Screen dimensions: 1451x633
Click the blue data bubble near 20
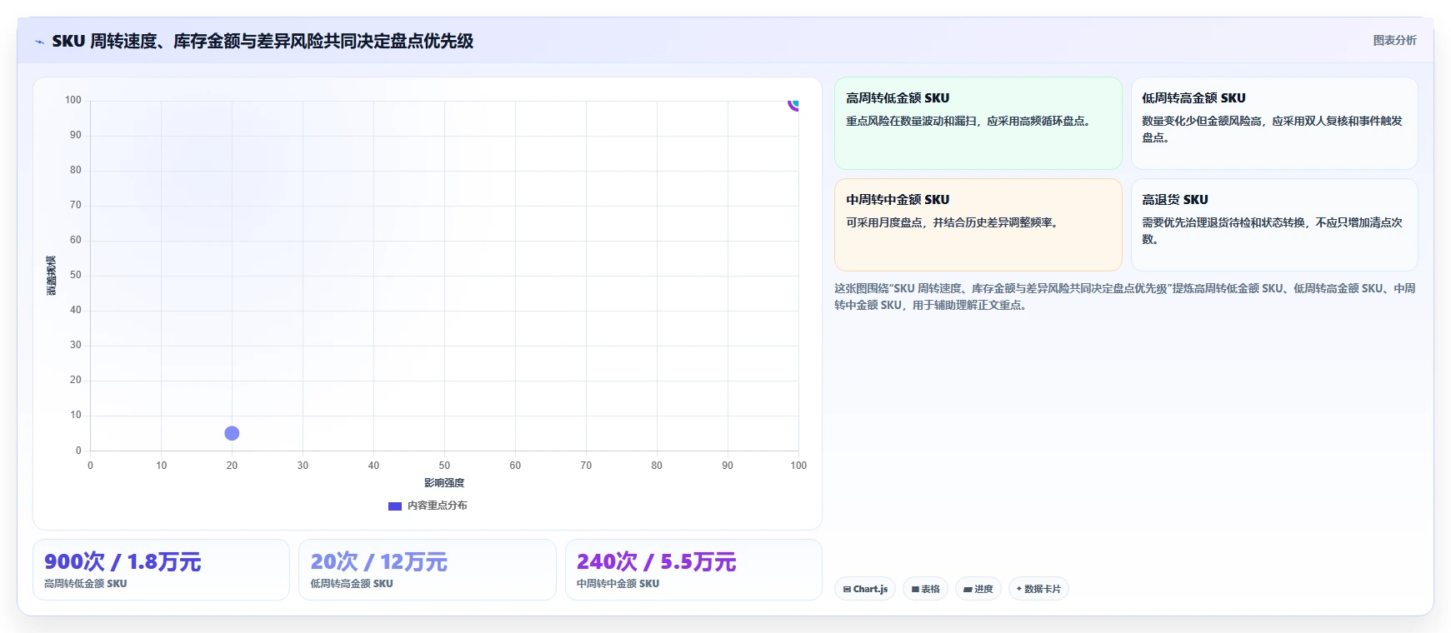coord(232,433)
